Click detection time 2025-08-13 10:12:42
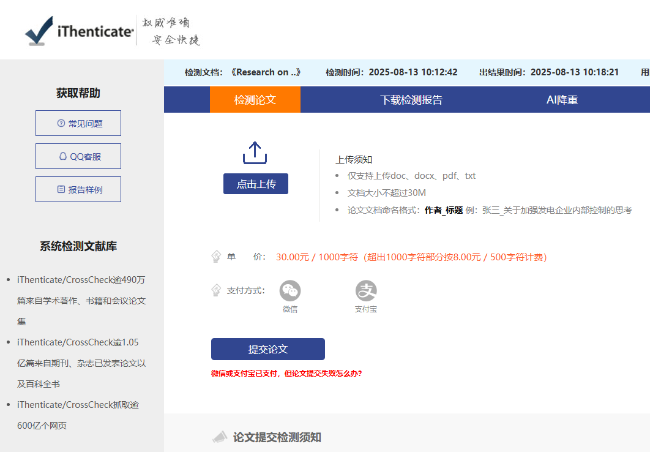 click(413, 72)
